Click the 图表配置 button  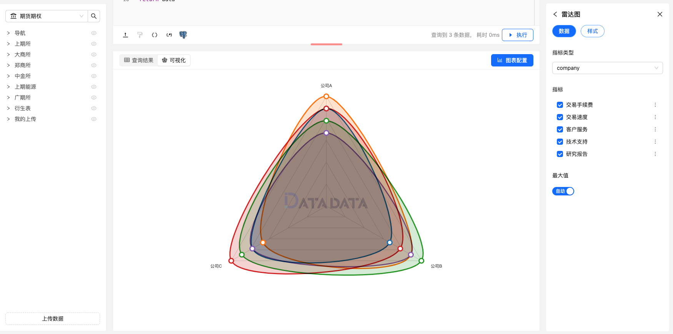[512, 60]
